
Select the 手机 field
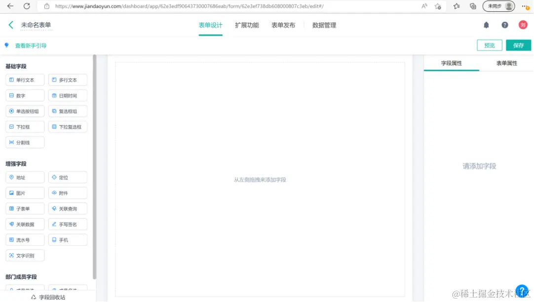point(68,240)
